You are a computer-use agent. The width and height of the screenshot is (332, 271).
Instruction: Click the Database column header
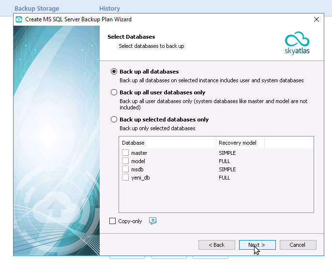(x=167, y=143)
